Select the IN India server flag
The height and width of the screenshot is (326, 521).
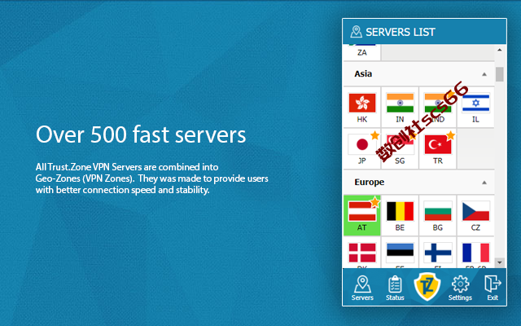(400, 103)
